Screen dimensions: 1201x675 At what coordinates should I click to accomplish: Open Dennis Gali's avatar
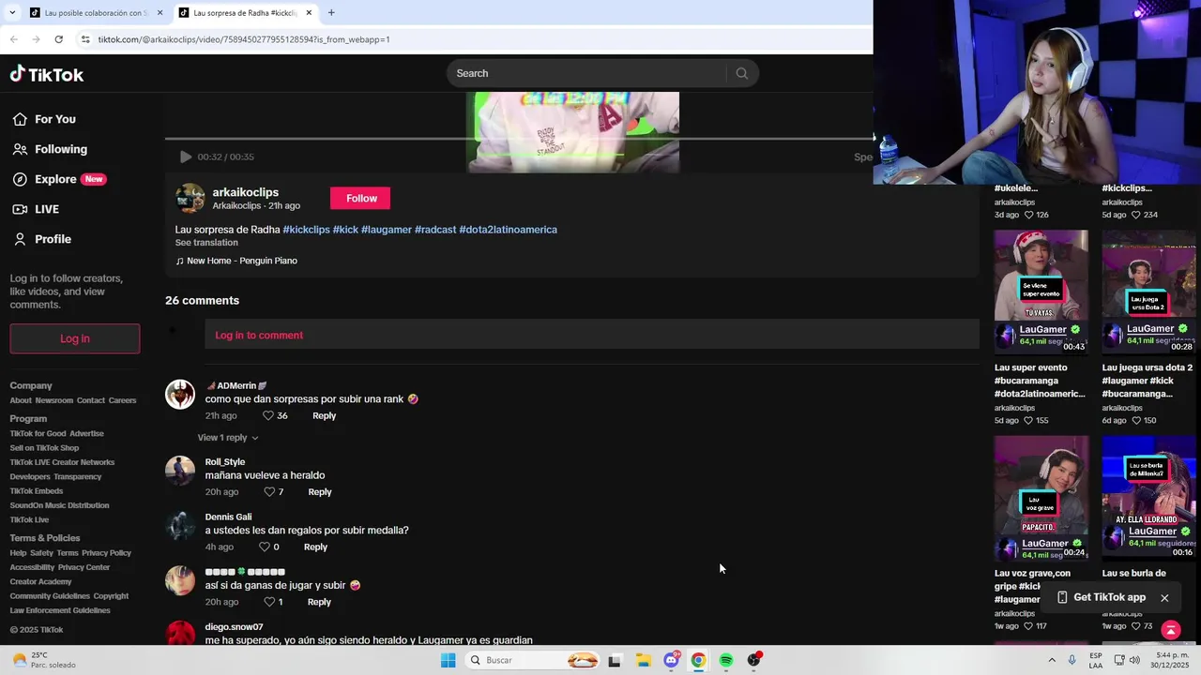point(180,526)
